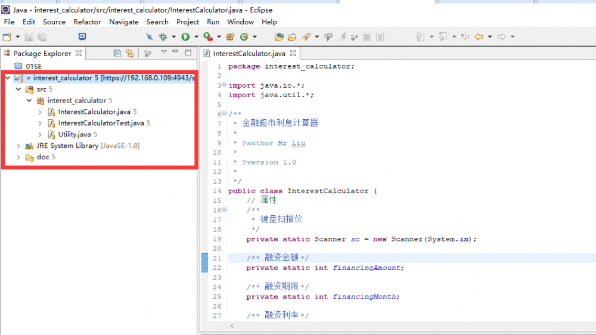Toggle Show Whitespace Characters pilcrow button
The width and height of the screenshot is (596, 335).
click(x=380, y=36)
